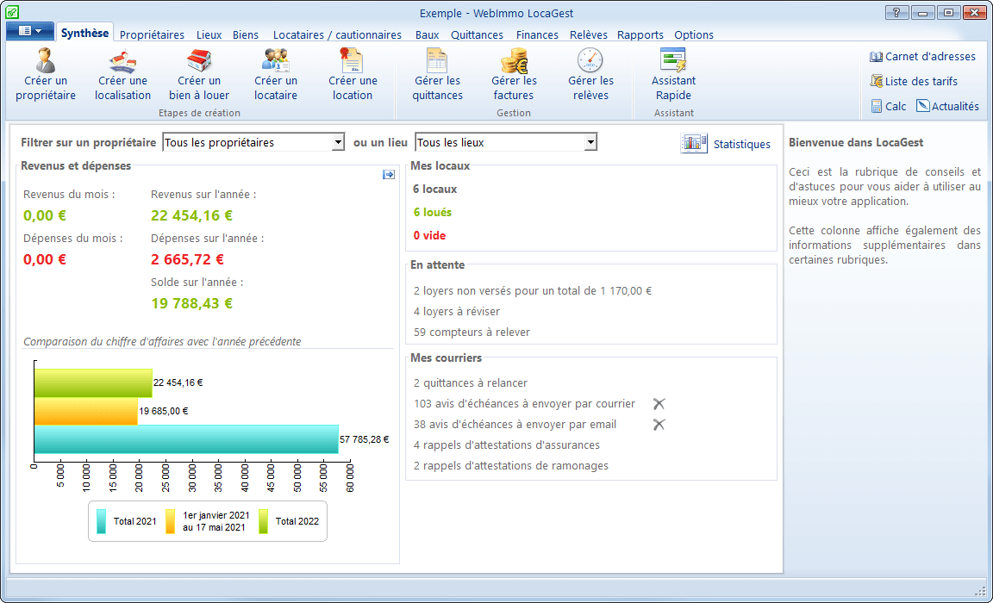Click the blue arrow in Revenus et dépenses
Viewport: 993px width, 603px height.
[389, 175]
